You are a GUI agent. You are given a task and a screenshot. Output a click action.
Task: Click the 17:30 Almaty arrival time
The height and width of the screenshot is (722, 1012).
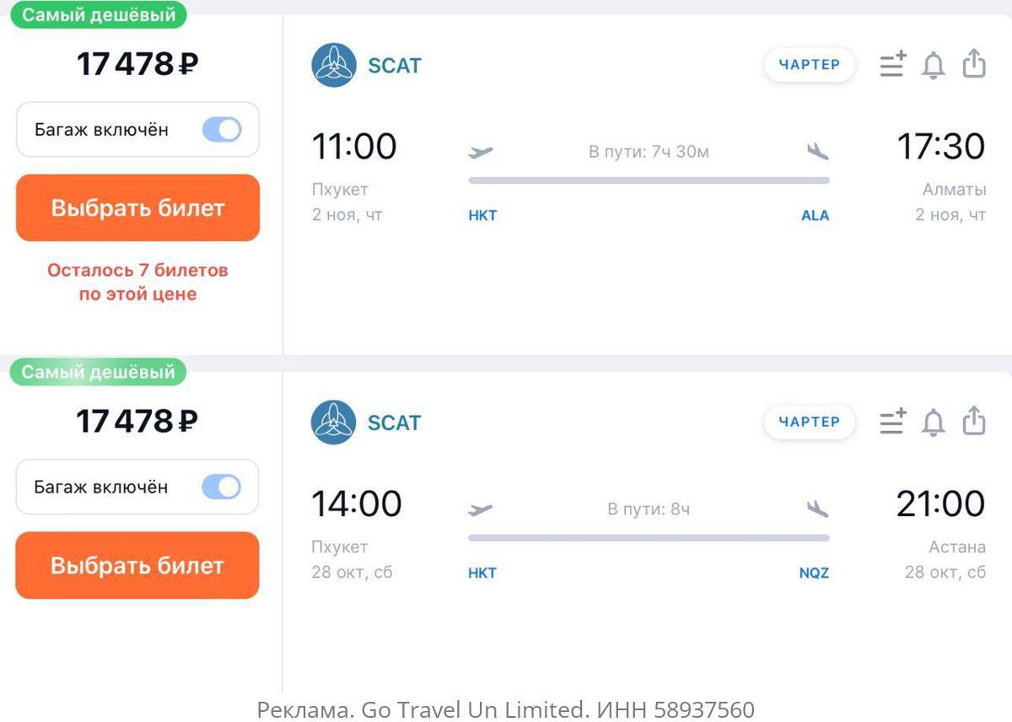pyautogui.click(x=940, y=146)
